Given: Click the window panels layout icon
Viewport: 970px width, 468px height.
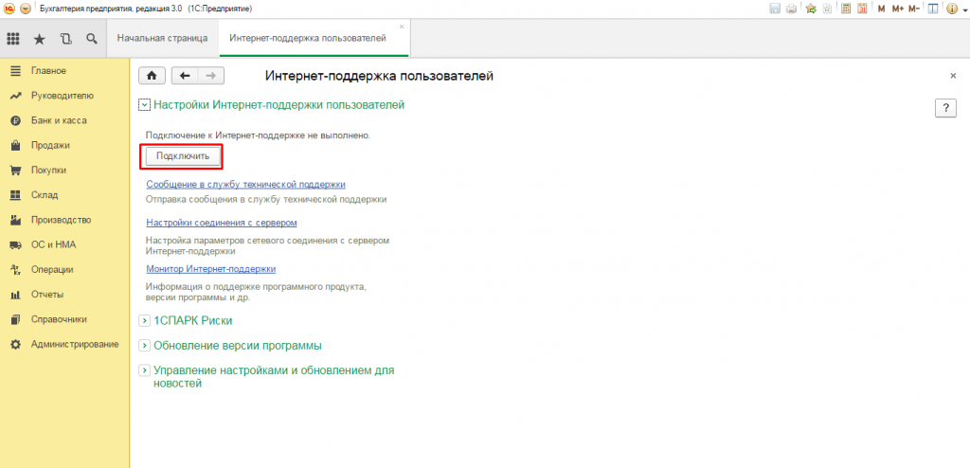Looking at the screenshot, I should 933,9.
